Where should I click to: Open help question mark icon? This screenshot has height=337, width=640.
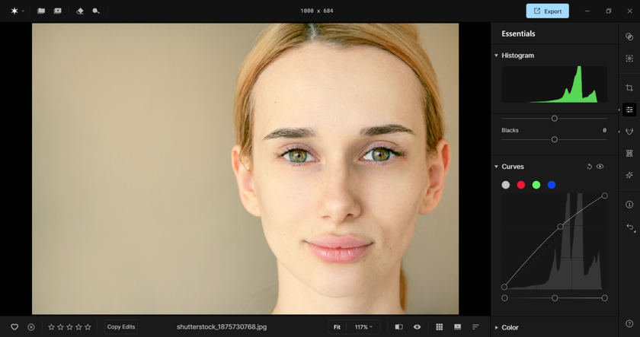pyautogui.click(x=629, y=323)
